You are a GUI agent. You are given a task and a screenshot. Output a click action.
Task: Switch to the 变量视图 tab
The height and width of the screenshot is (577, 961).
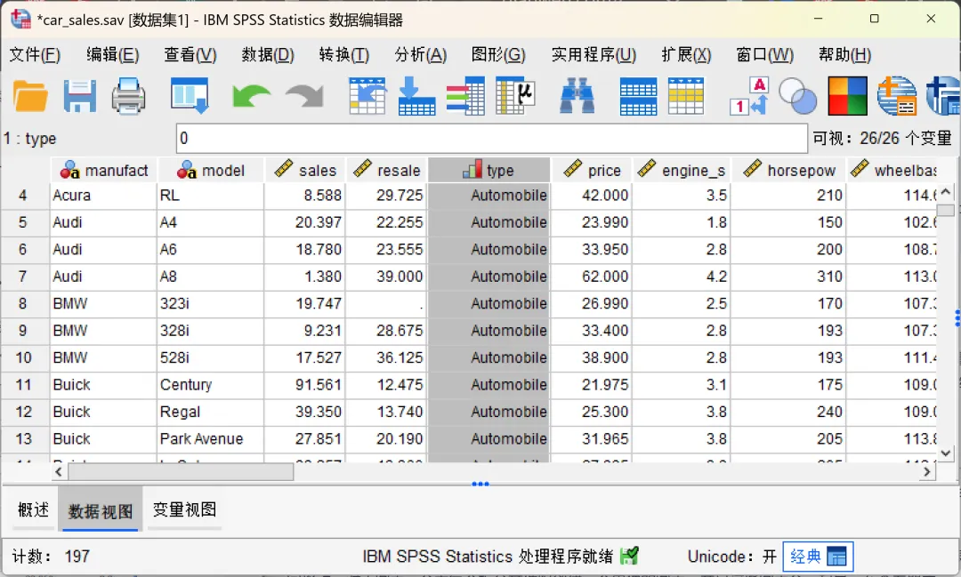[x=184, y=509]
